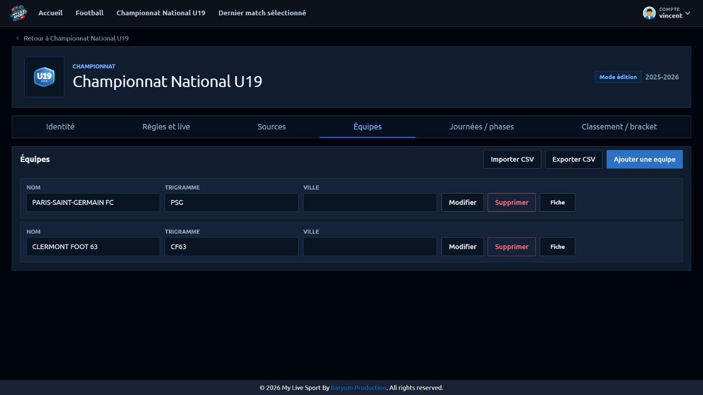Screen dimensions: 703x395
Task: Switch to the Règles et live tab
Action: [x=166, y=126]
